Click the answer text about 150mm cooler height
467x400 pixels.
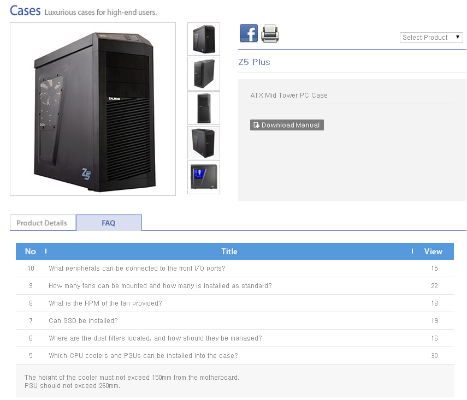tap(132, 378)
